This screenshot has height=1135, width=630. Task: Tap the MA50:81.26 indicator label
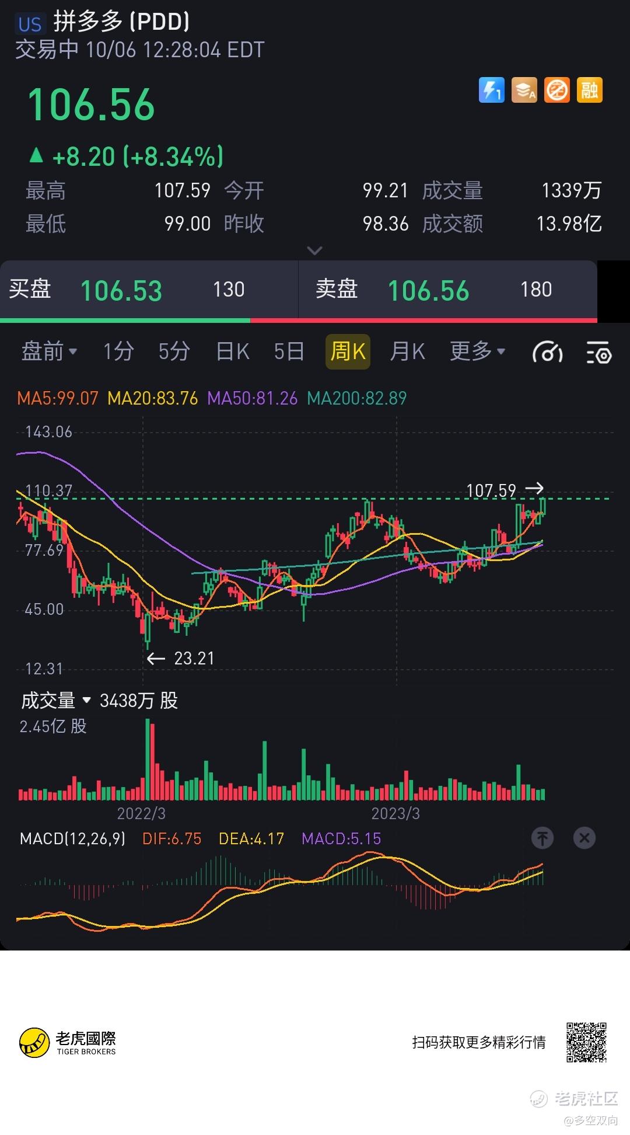(x=253, y=398)
